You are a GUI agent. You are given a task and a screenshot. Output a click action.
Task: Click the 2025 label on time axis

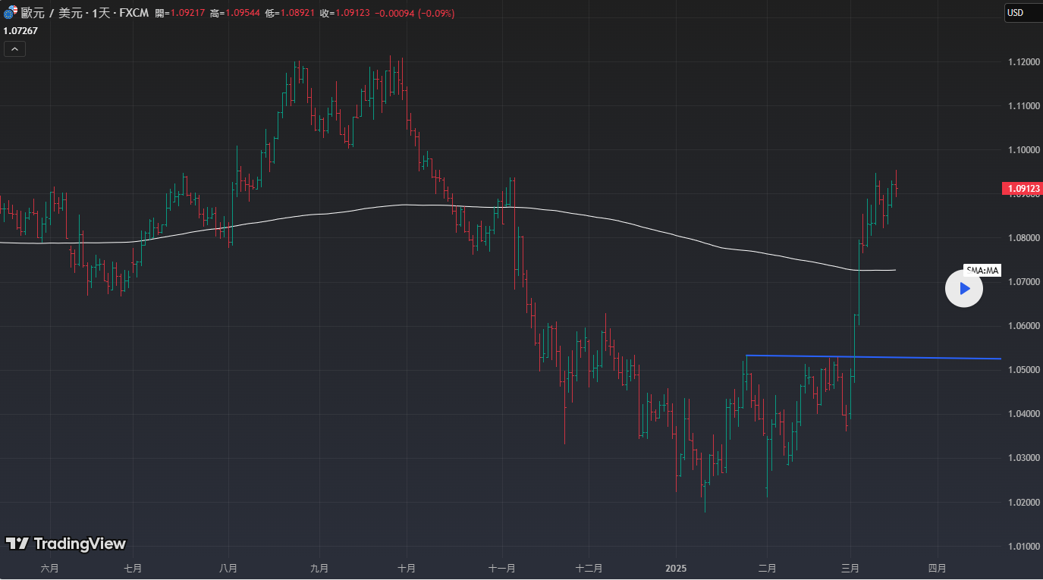click(676, 568)
